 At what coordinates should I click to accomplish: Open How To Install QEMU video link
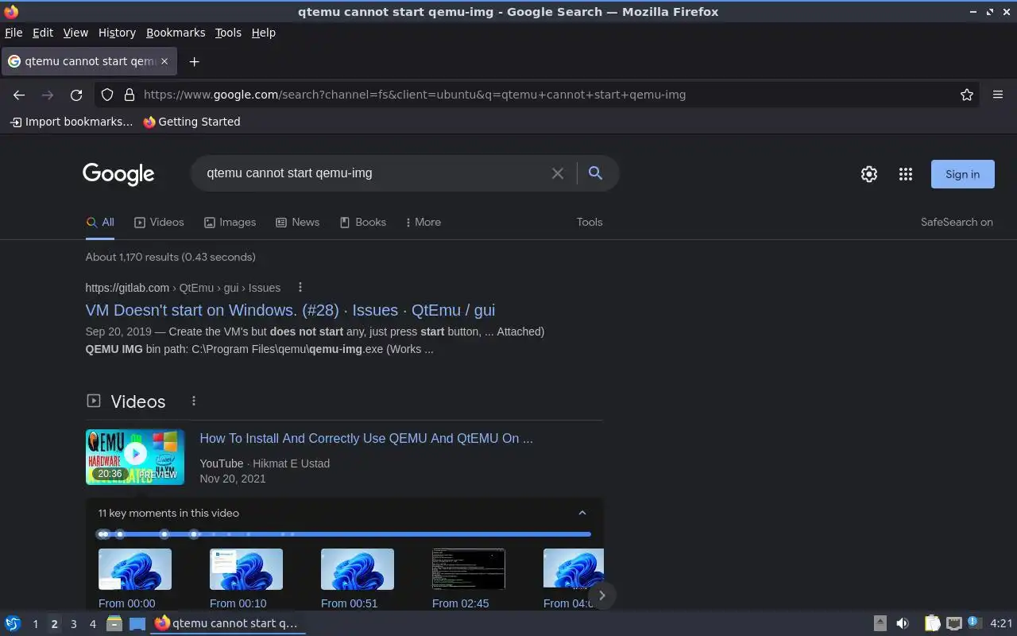coord(366,438)
